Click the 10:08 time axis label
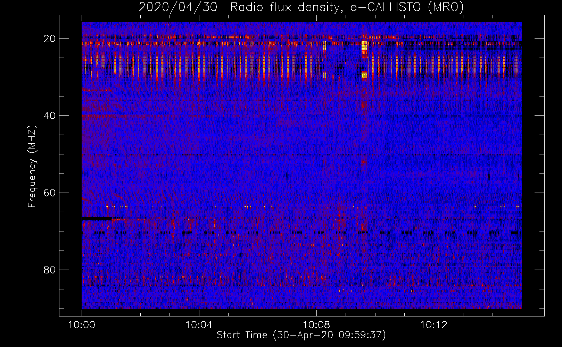 point(316,325)
